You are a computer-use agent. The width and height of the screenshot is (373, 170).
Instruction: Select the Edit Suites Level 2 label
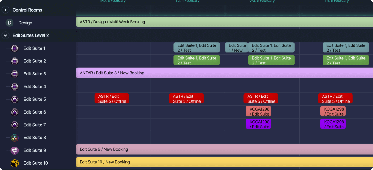pos(31,36)
